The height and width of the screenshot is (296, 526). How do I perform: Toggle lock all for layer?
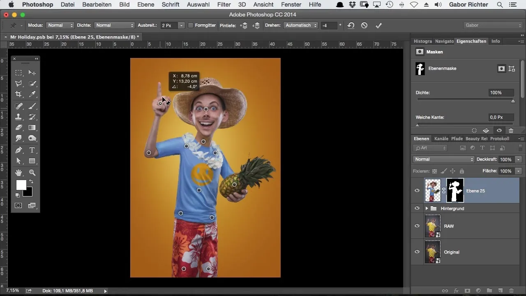point(461,171)
